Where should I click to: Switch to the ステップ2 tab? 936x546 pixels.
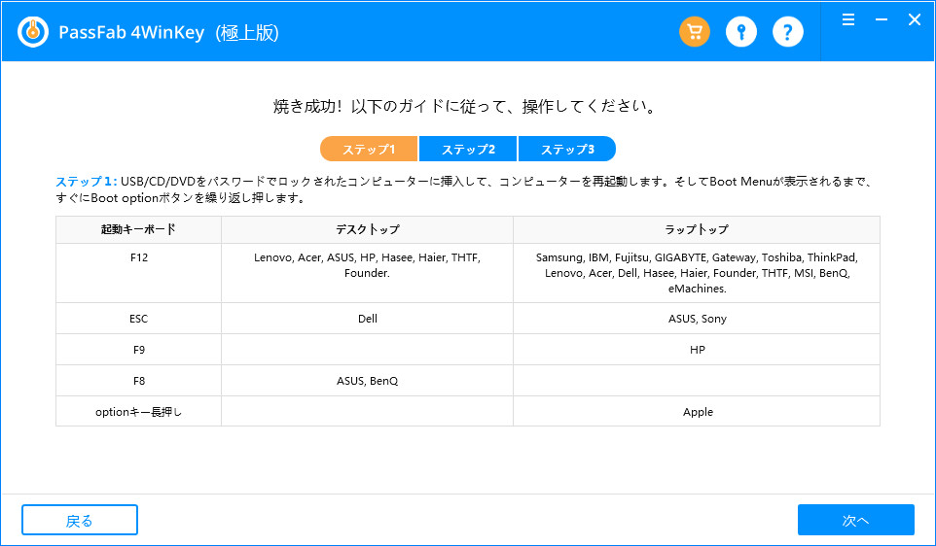click(x=468, y=149)
